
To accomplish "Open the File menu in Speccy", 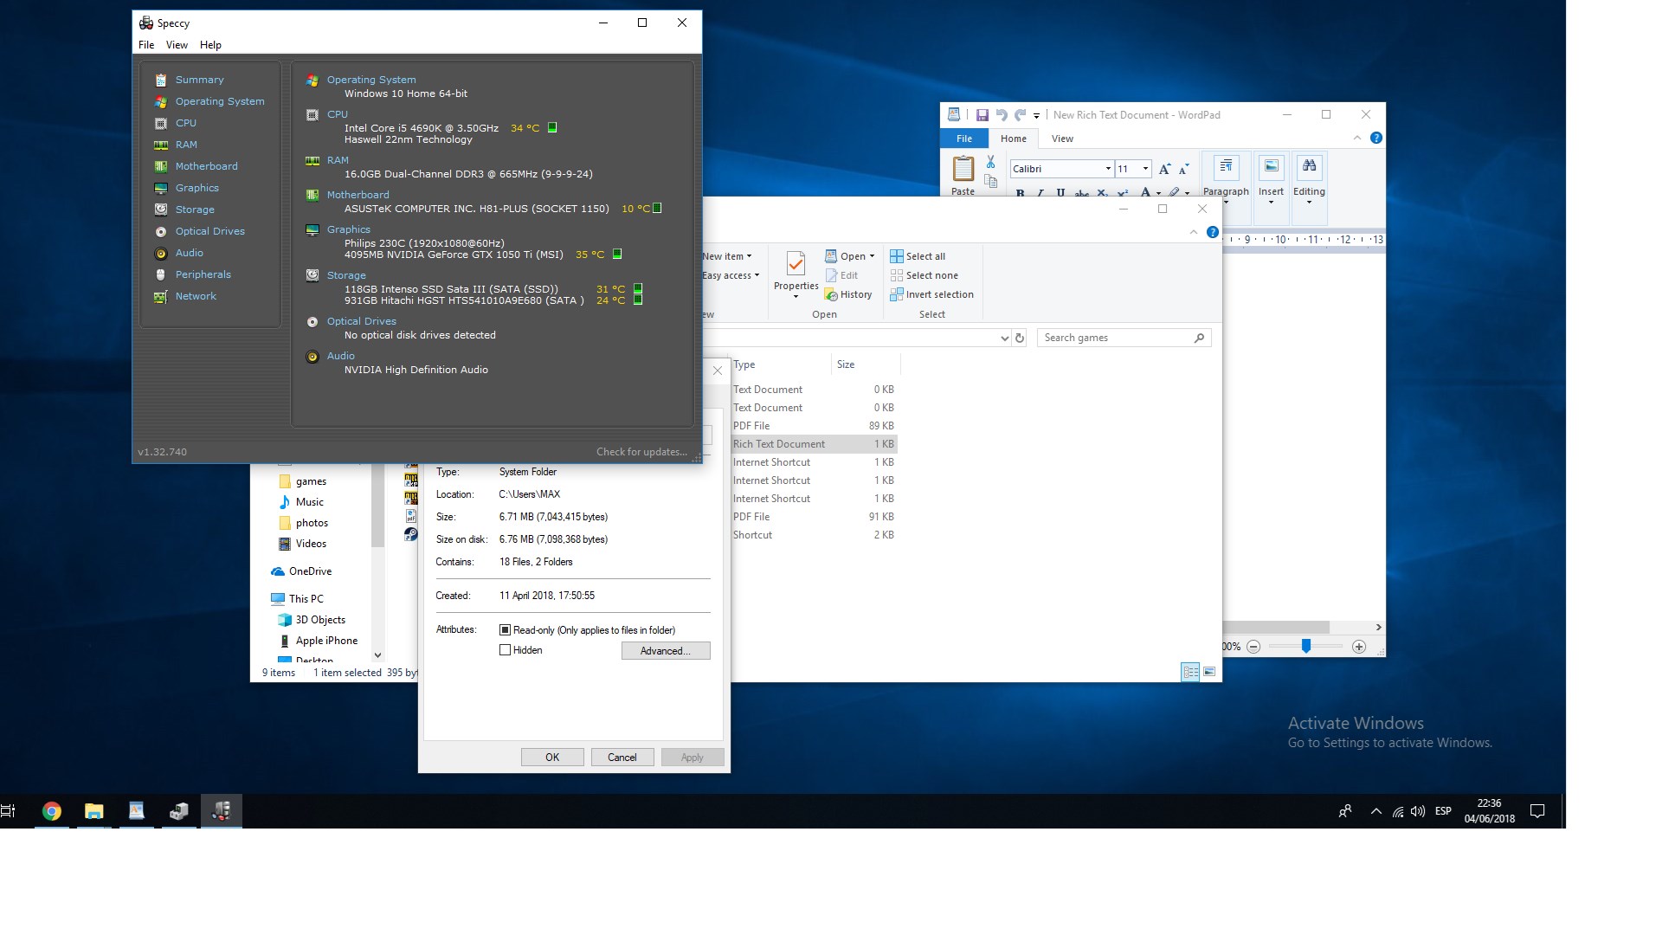I will tap(146, 45).
